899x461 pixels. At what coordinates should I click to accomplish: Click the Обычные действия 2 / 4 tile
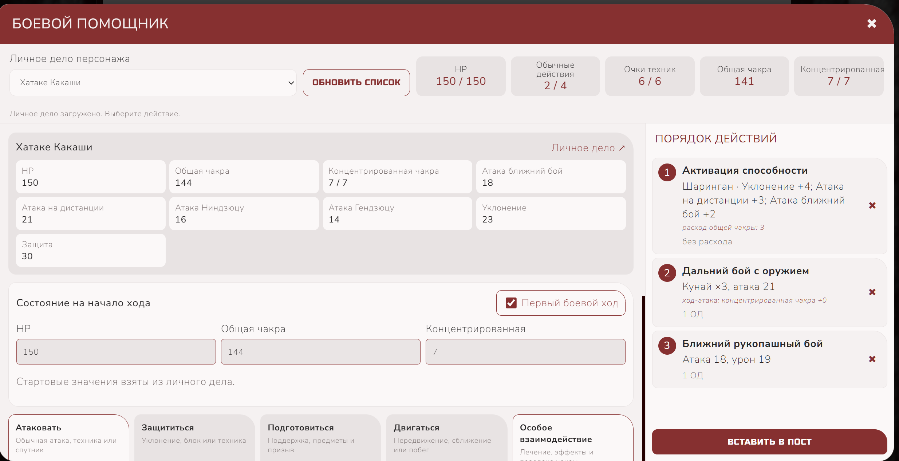pos(555,76)
